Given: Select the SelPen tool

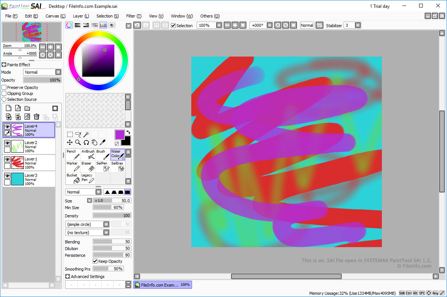Looking at the screenshot, I should coord(103,166).
